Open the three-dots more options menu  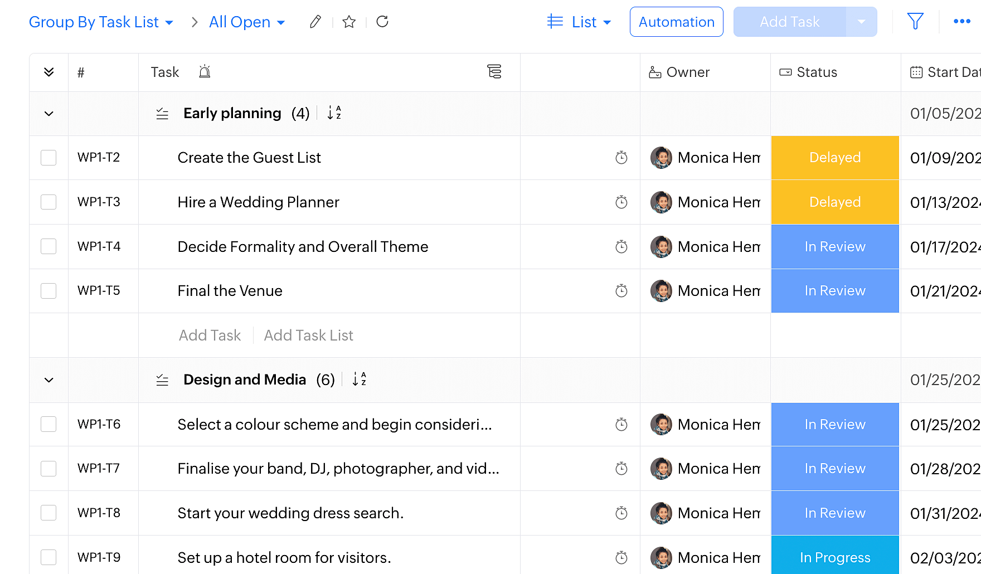[x=962, y=22]
